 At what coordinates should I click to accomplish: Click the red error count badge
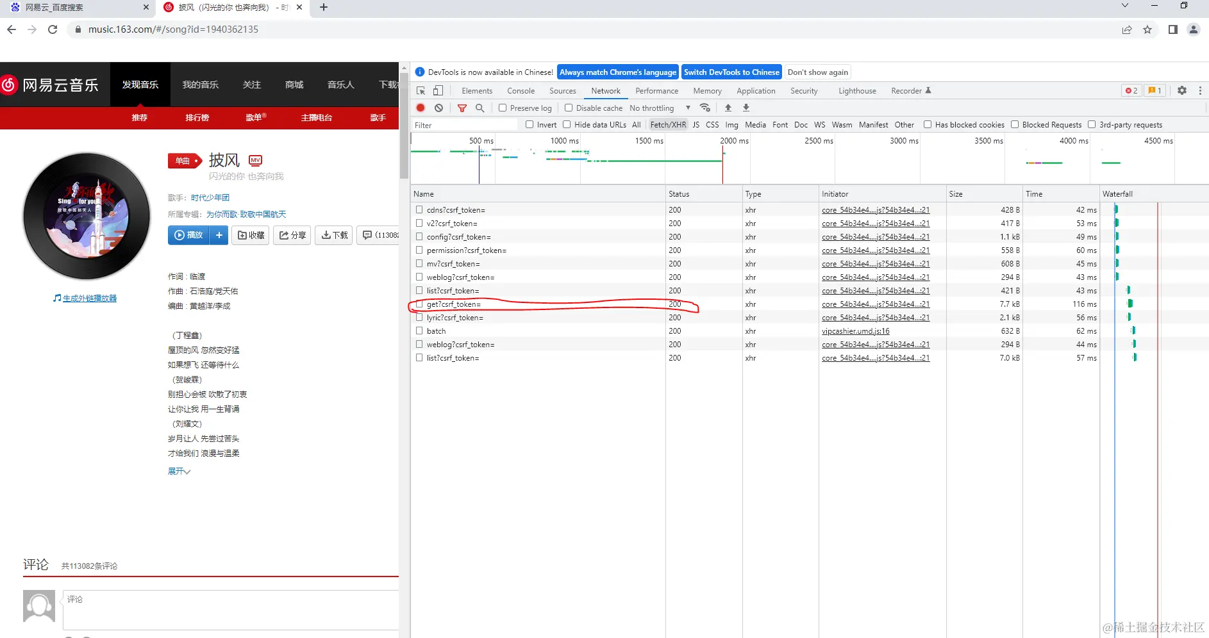point(1131,90)
